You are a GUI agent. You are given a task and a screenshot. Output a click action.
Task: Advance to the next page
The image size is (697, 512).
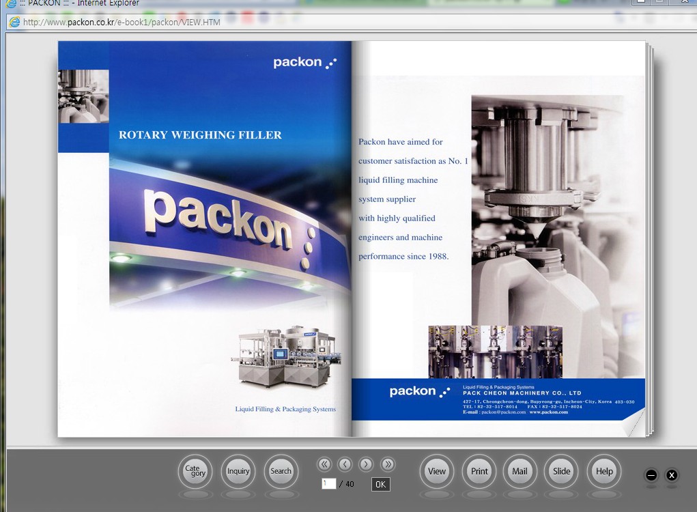tap(367, 464)
